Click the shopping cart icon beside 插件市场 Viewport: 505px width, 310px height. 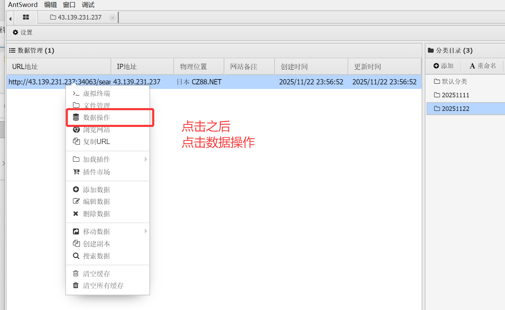(76, 172)
